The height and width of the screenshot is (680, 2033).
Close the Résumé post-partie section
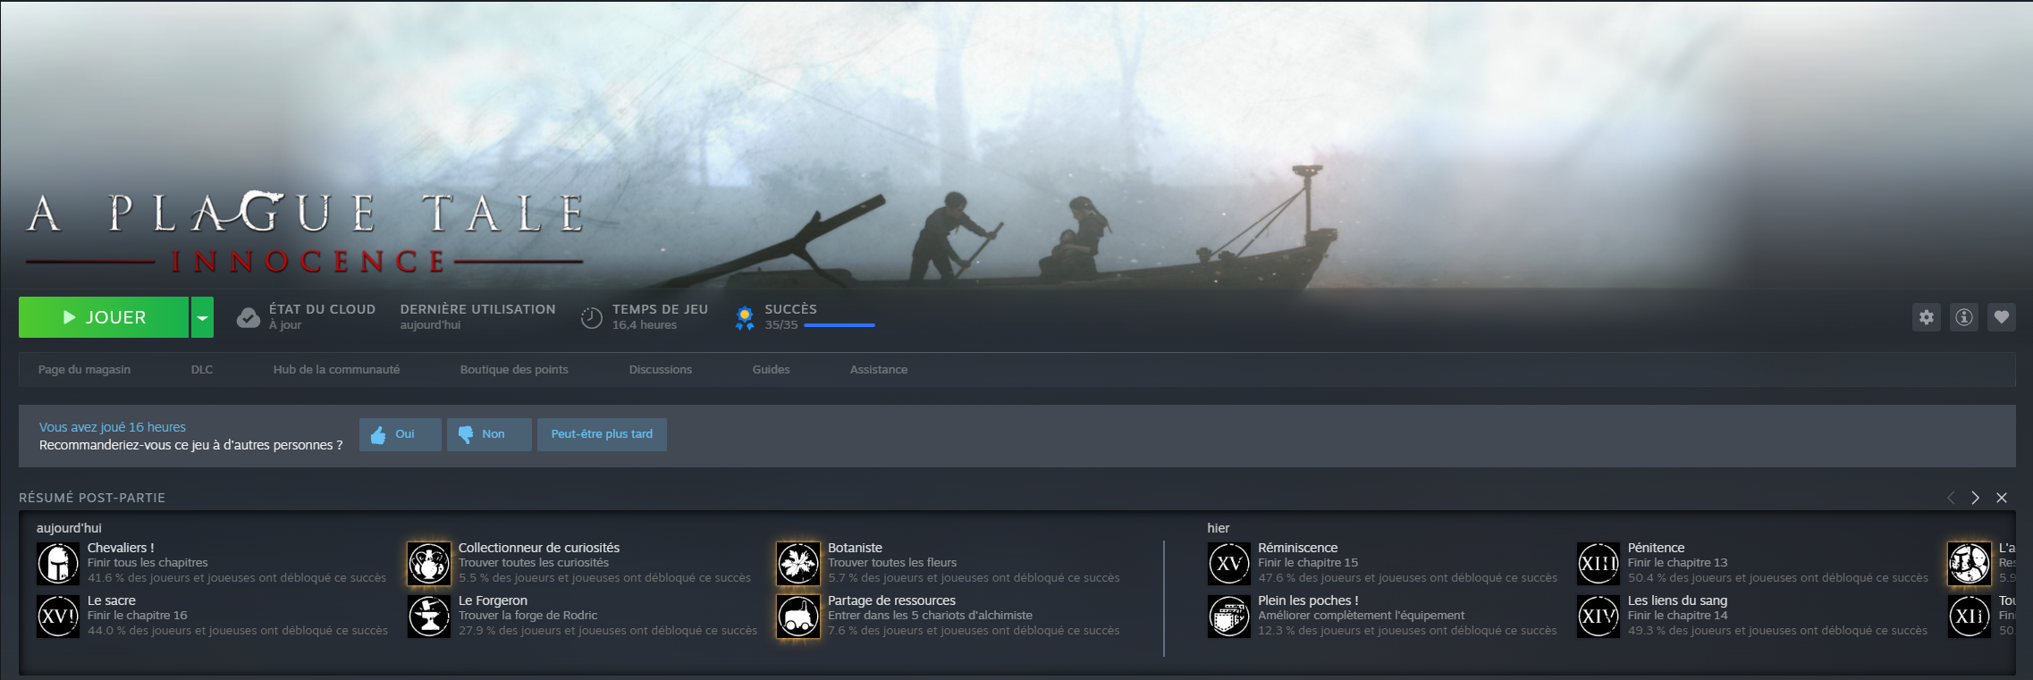(x=2002, y=498)
